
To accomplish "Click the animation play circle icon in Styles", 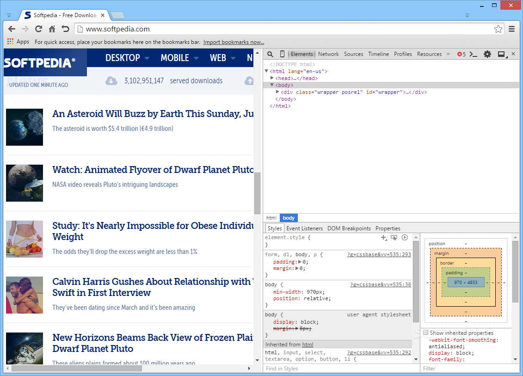I will click(x=405, y=238).
